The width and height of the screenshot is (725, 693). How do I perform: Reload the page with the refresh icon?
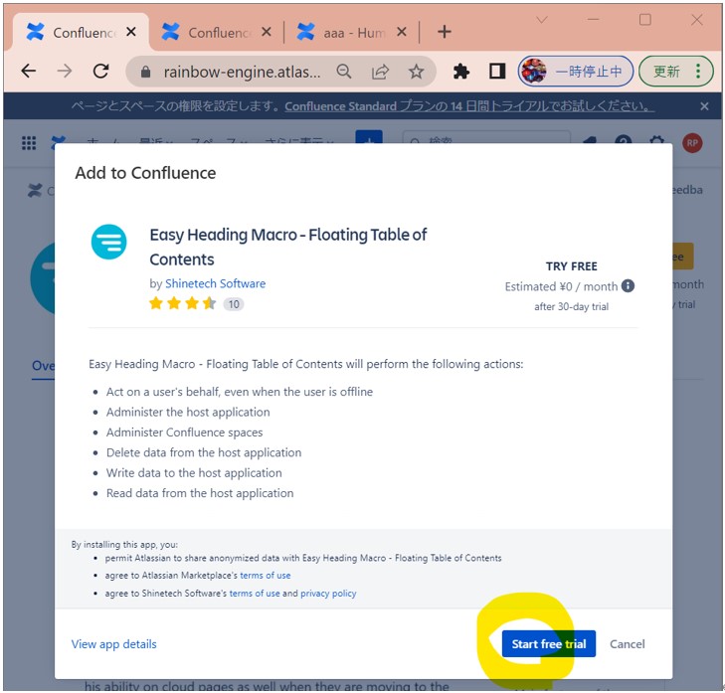[x=100, y=72]
